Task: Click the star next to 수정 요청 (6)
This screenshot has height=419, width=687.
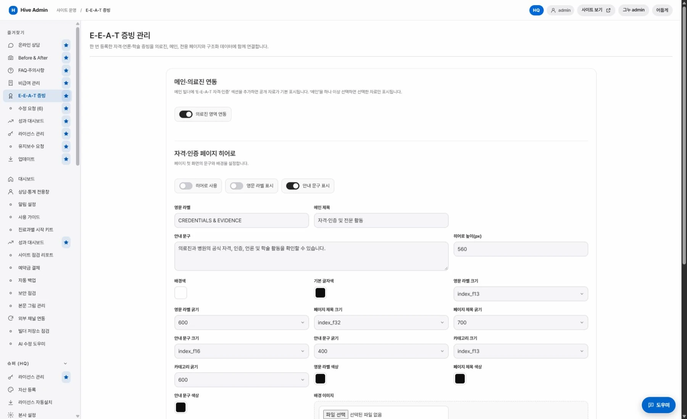Action: (x=66, y=108)
